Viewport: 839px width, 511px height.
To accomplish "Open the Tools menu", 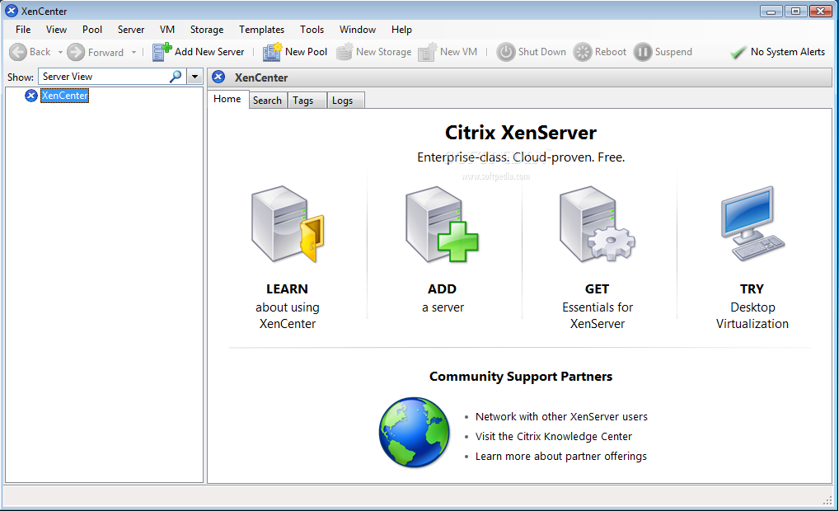I will pos(312,30).
